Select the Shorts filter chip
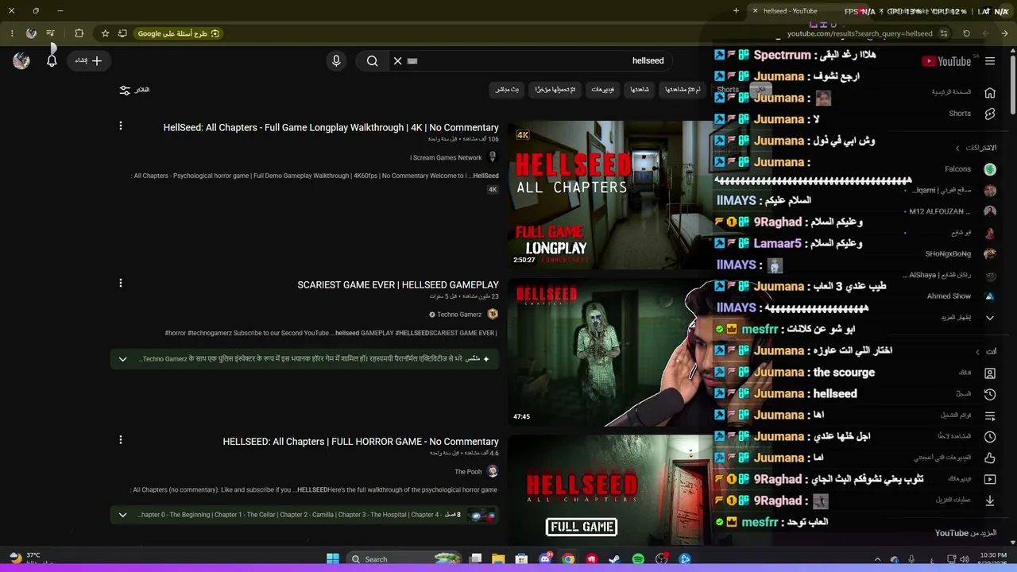Viewport: 1017px width, 572px height. (x=728, y=90)
